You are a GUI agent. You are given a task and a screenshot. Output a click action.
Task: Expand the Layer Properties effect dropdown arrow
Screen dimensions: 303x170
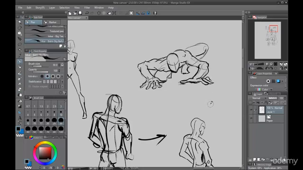point(283,81)
